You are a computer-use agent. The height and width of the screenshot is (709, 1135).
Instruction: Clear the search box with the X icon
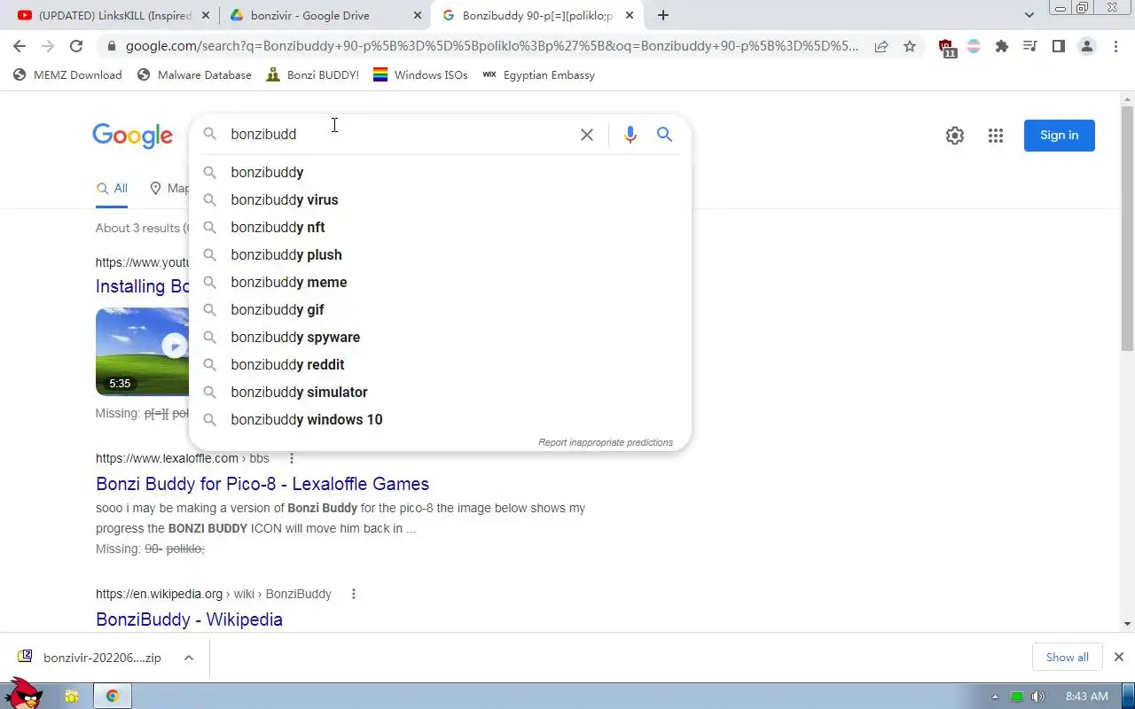click(x=587, y=135)
